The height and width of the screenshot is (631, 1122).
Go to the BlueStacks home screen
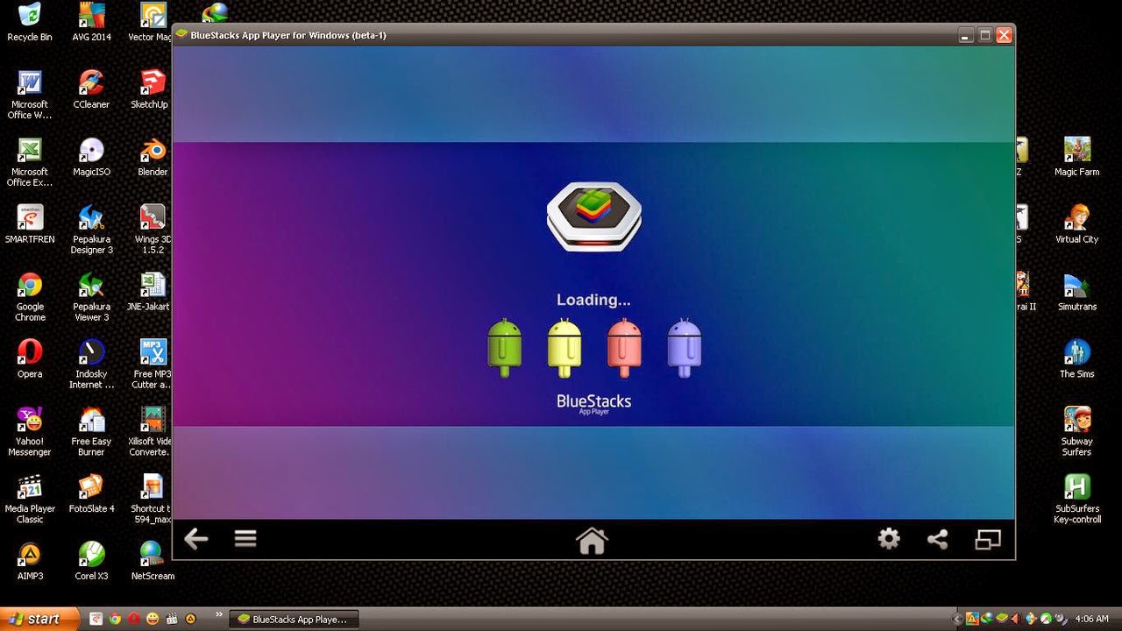592,541
